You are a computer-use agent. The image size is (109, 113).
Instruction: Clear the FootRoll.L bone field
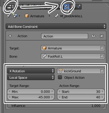pyautogui.click(x=102, y=56)
